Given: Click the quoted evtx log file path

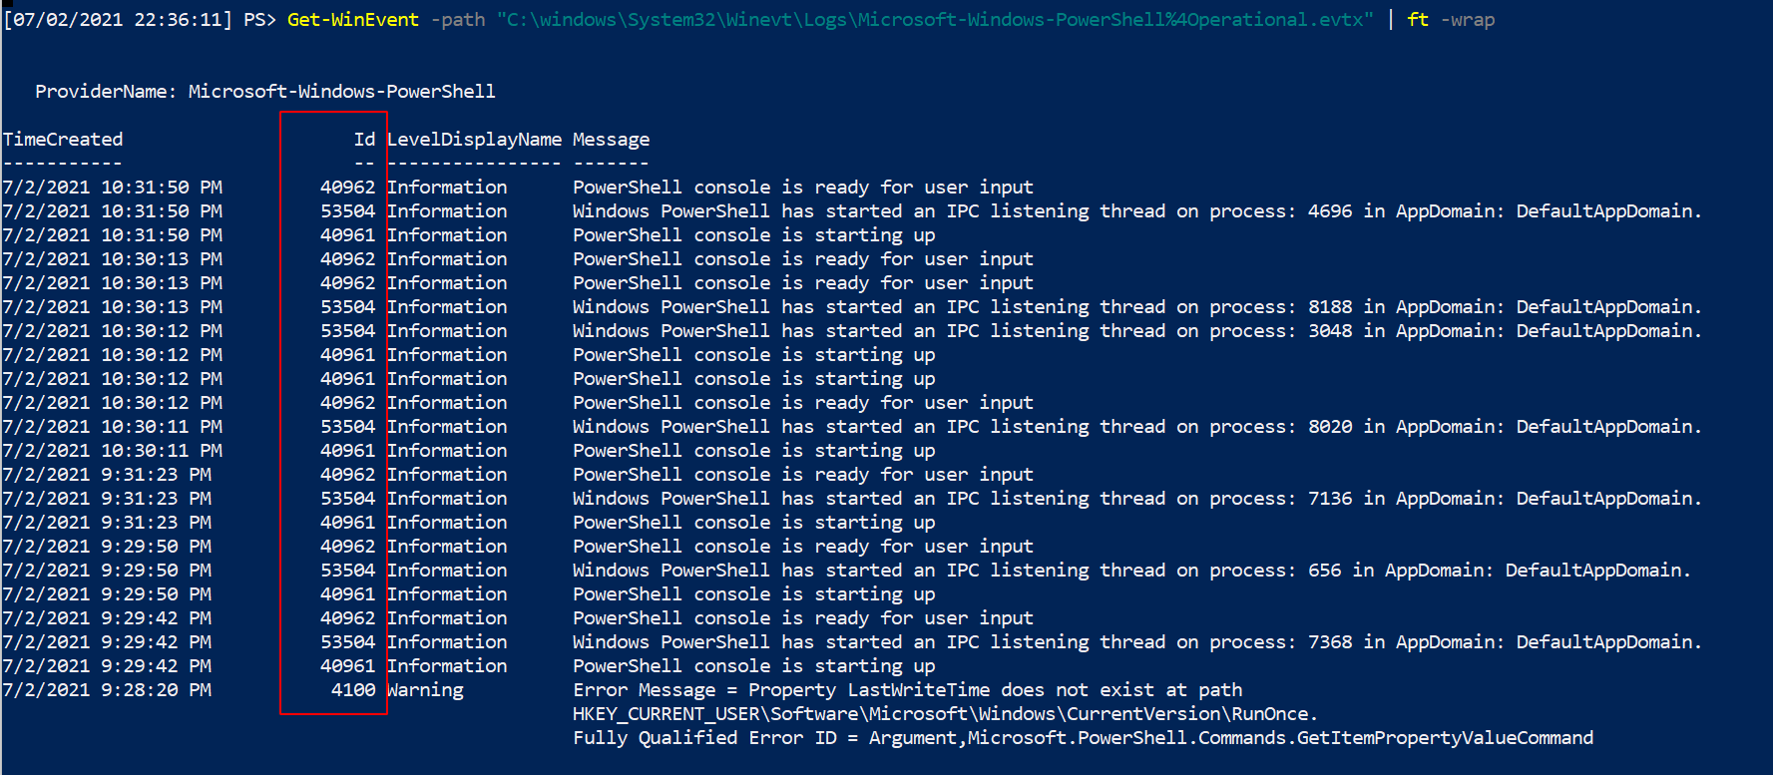Looking at the screenshot, I should click(x=935, y=20).
